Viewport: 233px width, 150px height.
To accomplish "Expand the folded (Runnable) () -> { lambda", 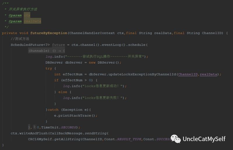I will click(47, 51).
